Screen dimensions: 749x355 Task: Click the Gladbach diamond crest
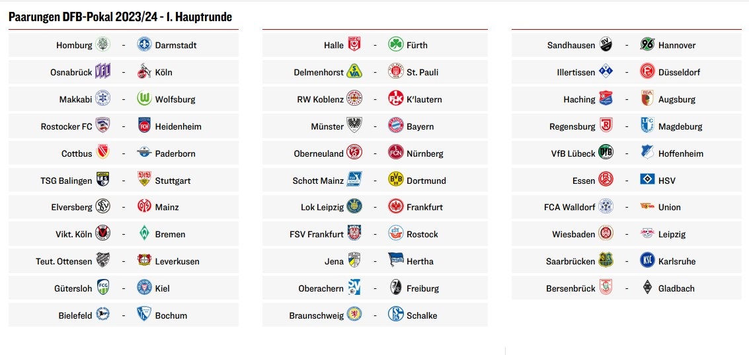tap(647, 288)
